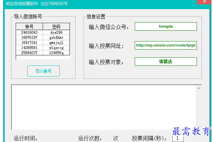The height and width of the screenshot is (142, 213).
Task: Select account cell 24816043
Action: tap(29, 32)
